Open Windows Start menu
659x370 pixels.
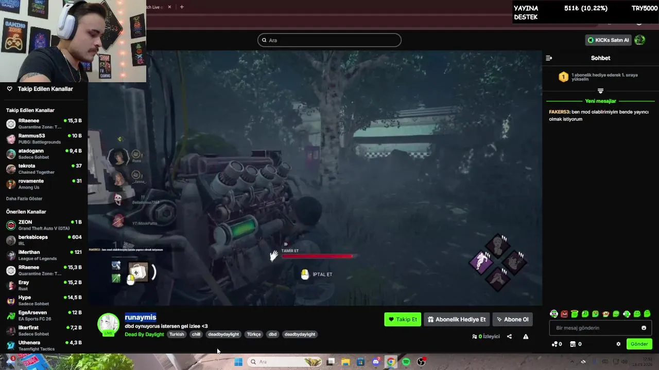pyautogui.click(x=238, y=362)
